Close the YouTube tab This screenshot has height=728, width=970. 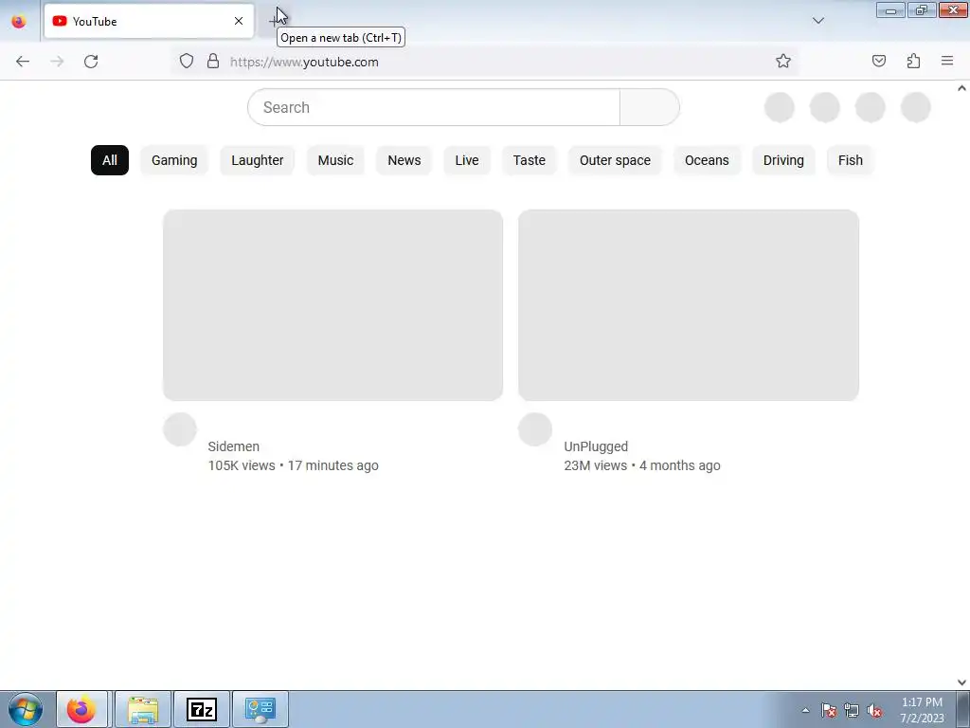coord(239,21)
